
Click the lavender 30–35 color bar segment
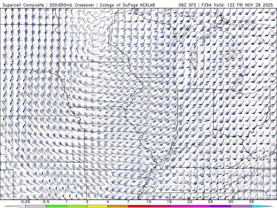pyautogui.click(x=241, y=206)
